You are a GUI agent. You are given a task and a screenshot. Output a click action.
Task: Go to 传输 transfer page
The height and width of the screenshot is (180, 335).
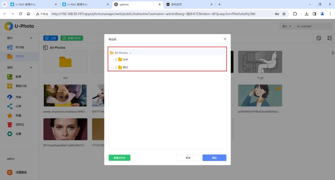pos(18,97)
